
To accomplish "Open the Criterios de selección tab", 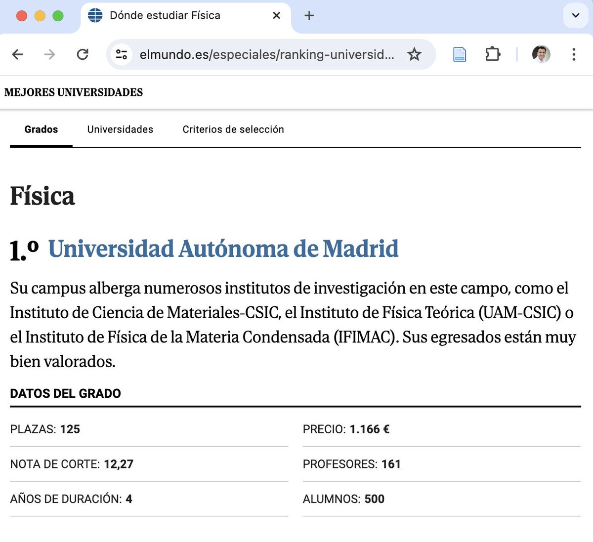I will [x=233, y=129].
